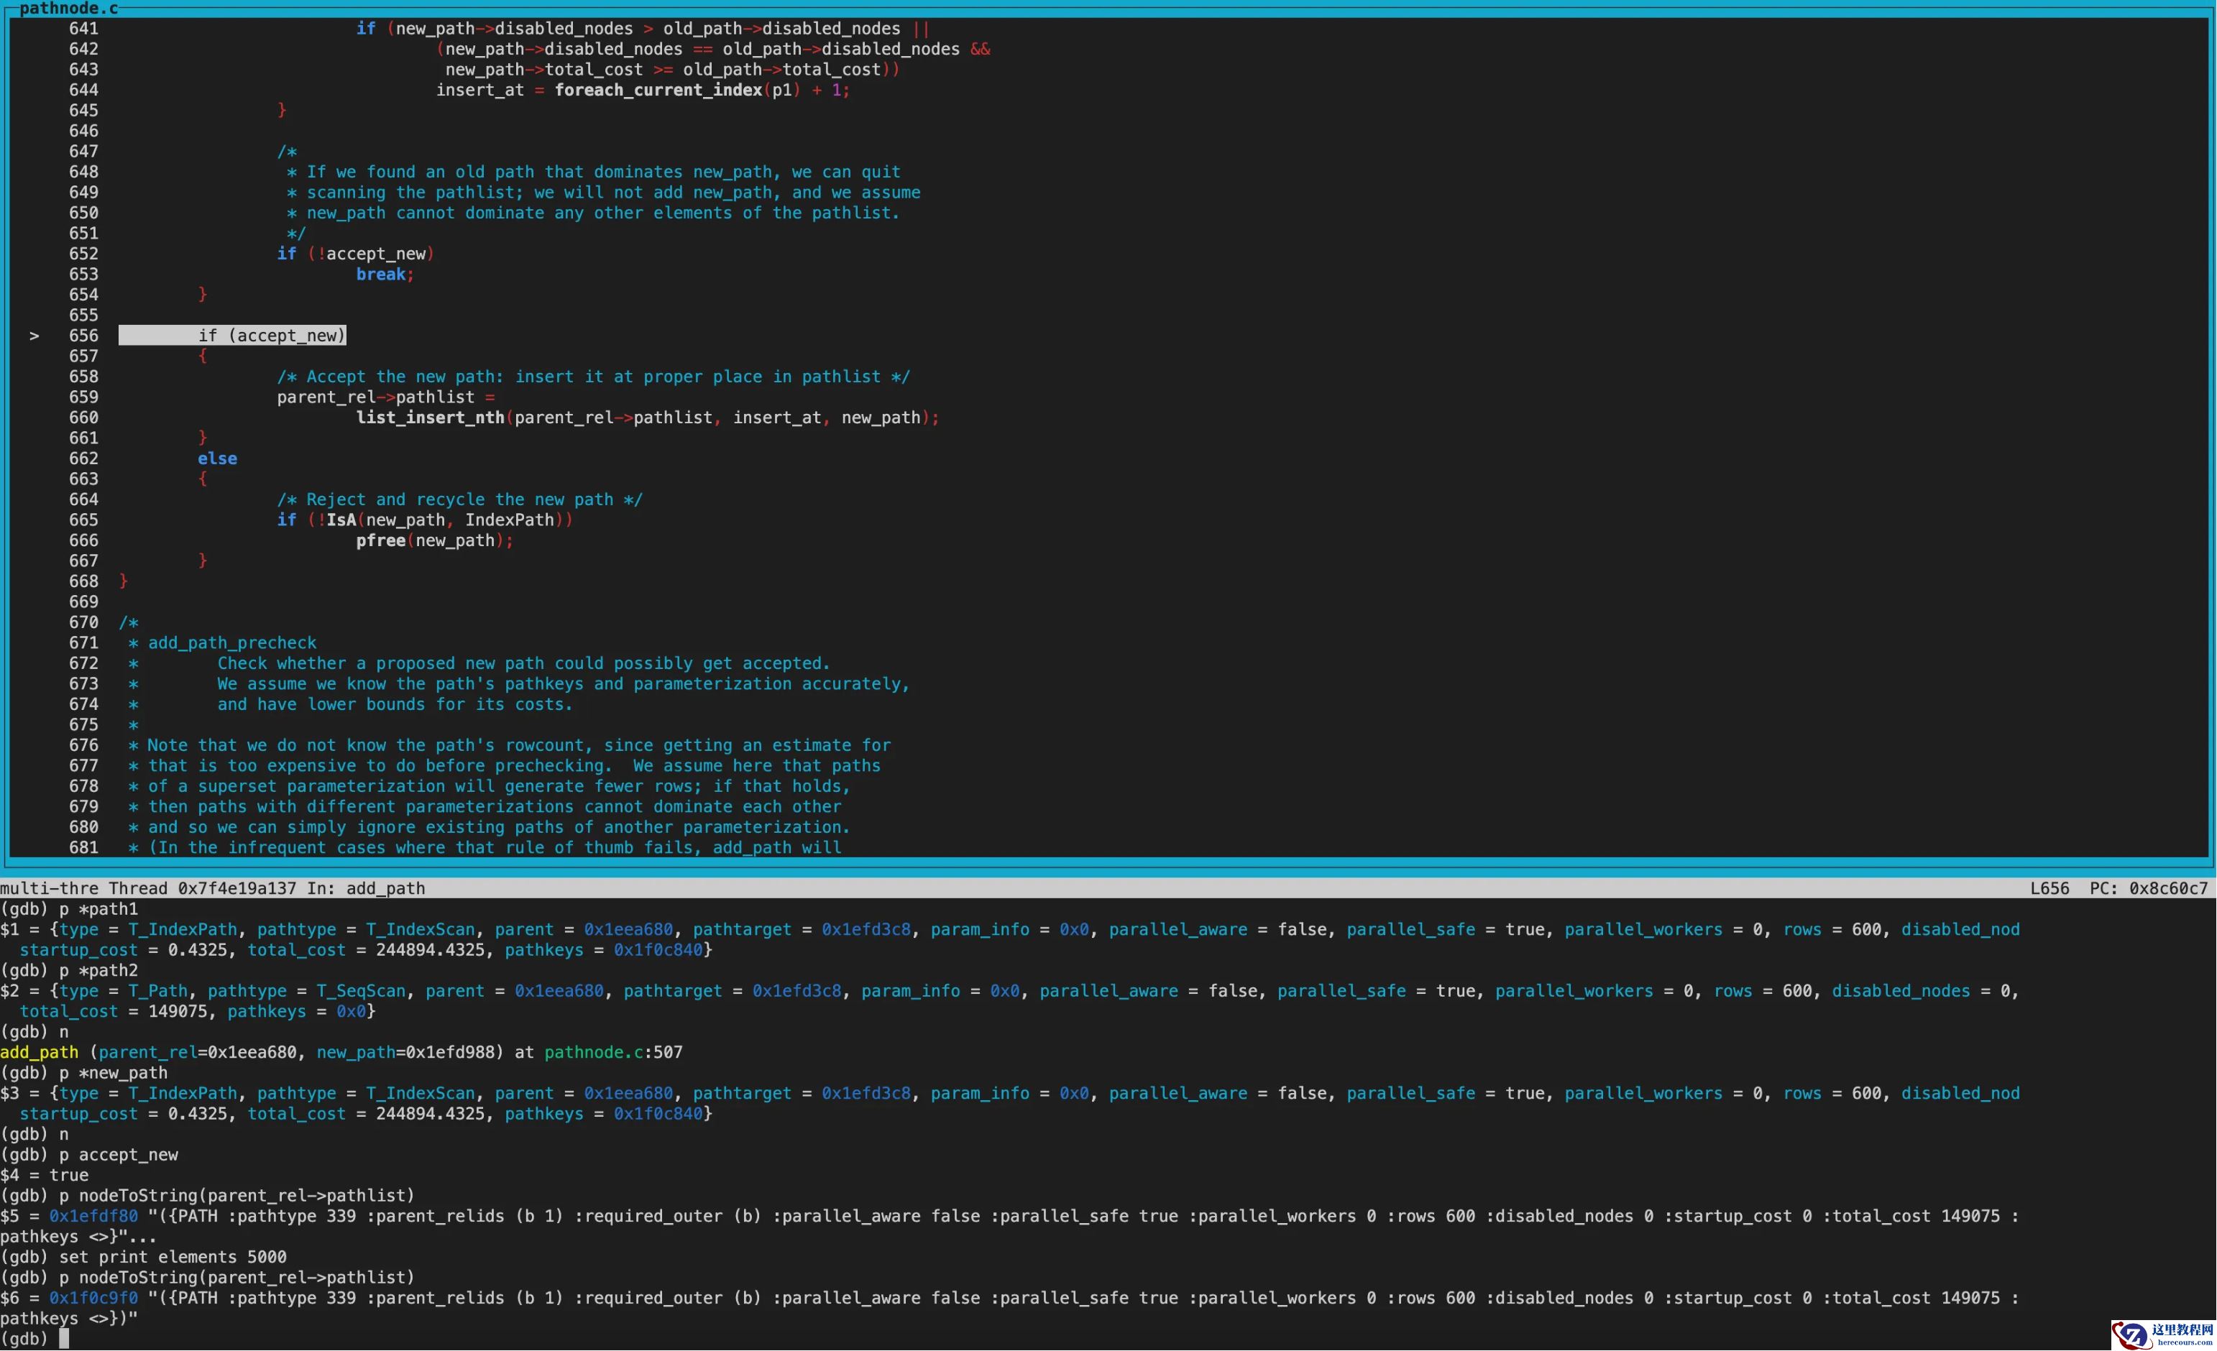2217x1351 pixels.
Task: Click the L656 line indicator in the status bar
Action: pos(2049,887)
